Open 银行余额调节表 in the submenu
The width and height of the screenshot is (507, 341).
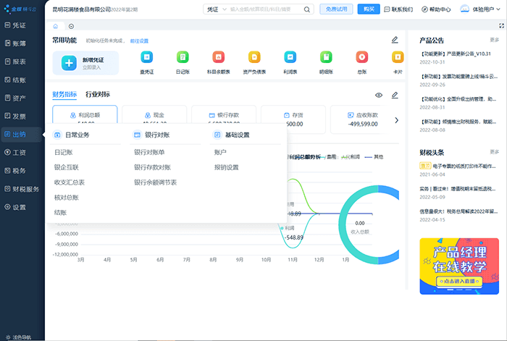click(155, 182)
